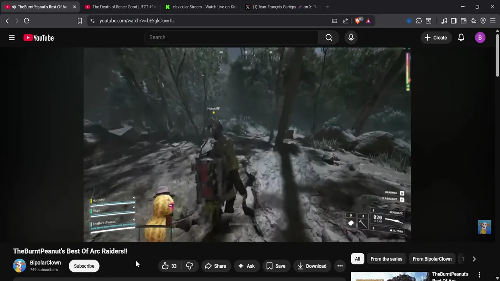500x281 pixels.
Task: Click the Ask button
Action: pyautogui.click(x=246, y=266)
